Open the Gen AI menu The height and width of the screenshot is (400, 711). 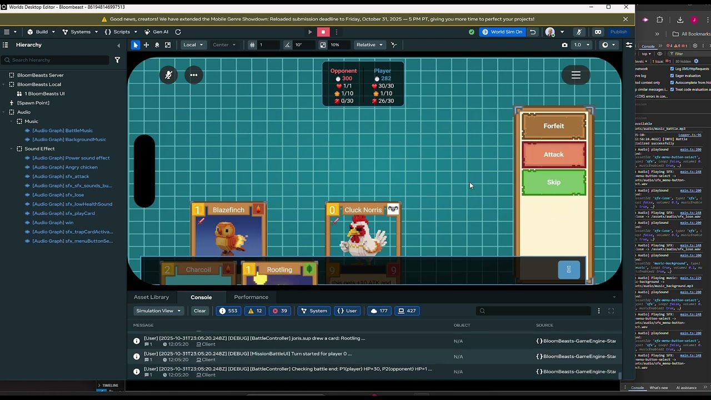pyautogui.click(x=156, y=32)
